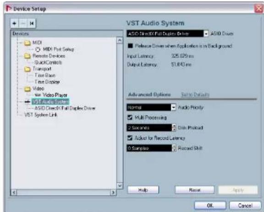Image resolution: width=264 pixels, height=212 pixels.
Task: Click device list scroll up arrow
Action: [x=120, y=40]
